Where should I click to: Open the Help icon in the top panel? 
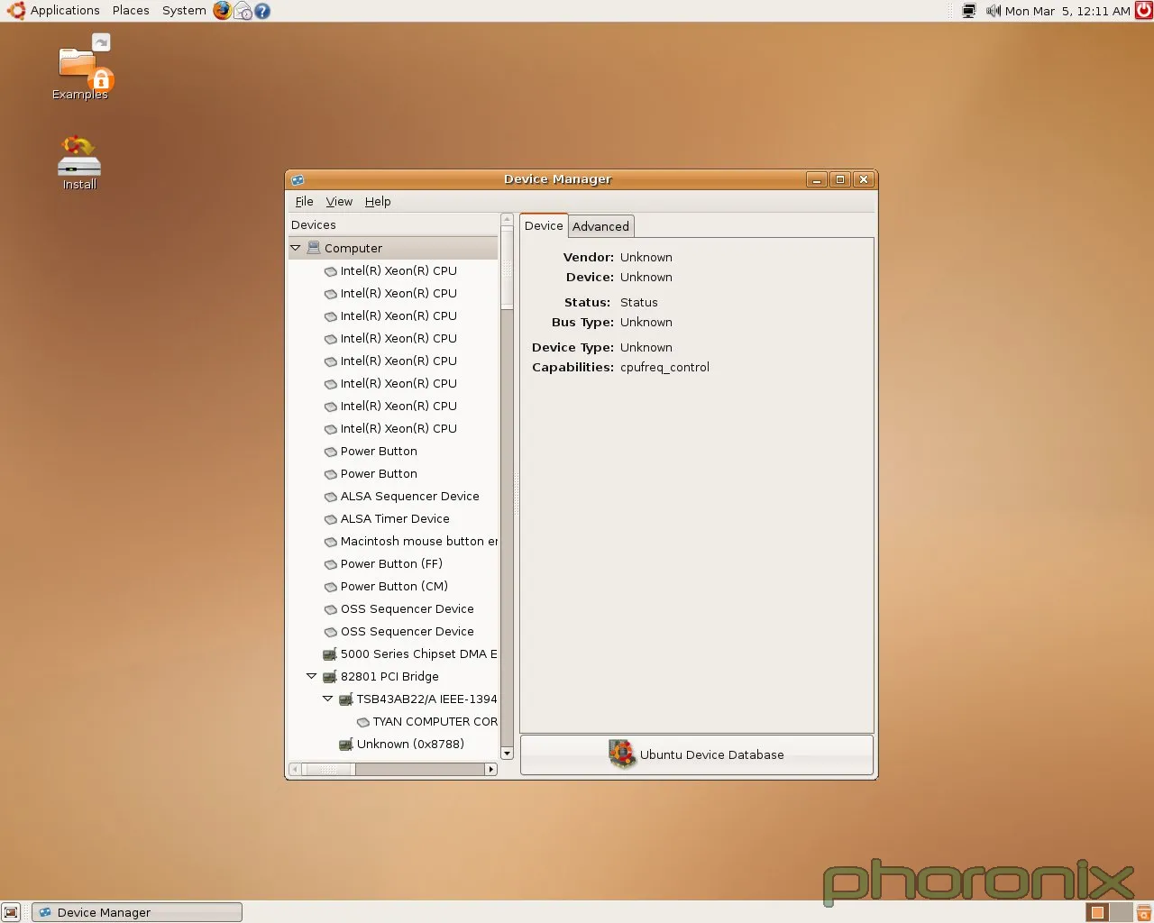coord(262,11)
